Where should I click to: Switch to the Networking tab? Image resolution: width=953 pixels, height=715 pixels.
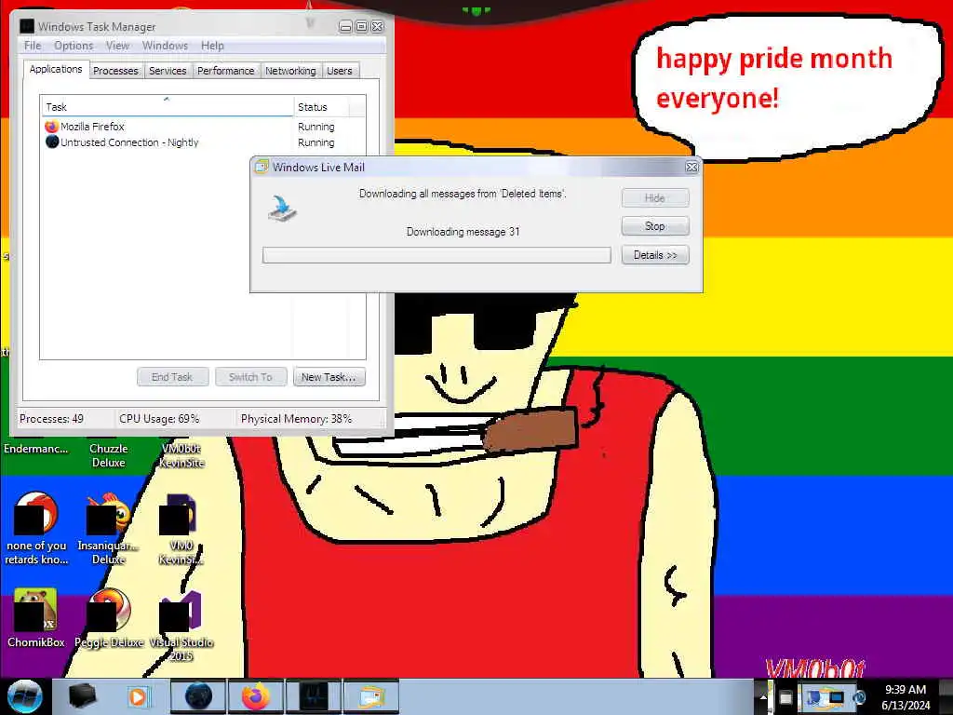[290, 71]
